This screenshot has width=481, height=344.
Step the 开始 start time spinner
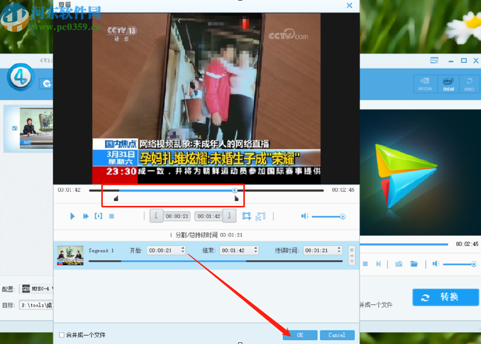[x=183, y=250]
